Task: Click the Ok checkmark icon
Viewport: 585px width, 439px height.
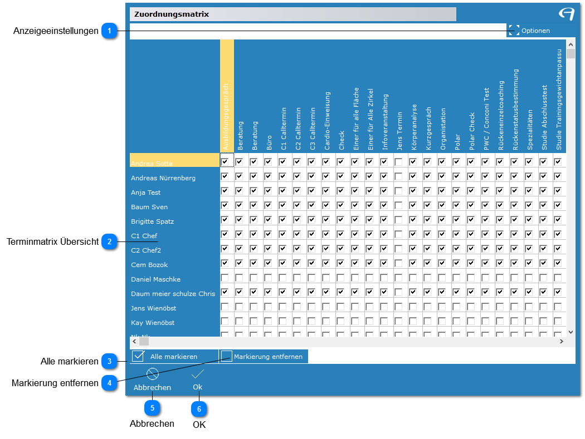Action: 197,374
